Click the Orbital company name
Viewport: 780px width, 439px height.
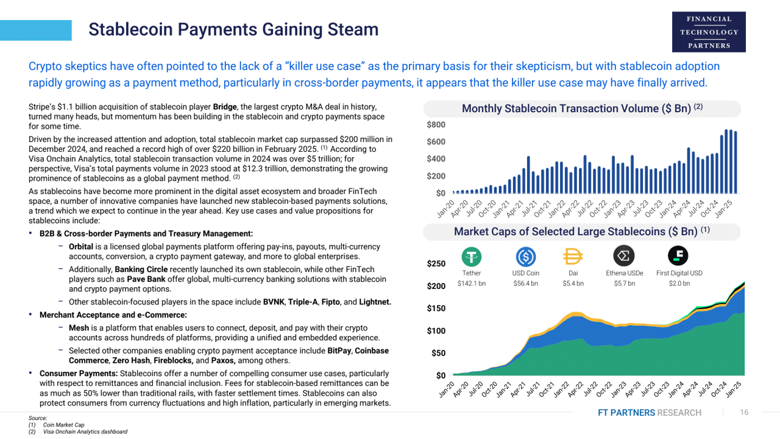[x=80, y=247]
